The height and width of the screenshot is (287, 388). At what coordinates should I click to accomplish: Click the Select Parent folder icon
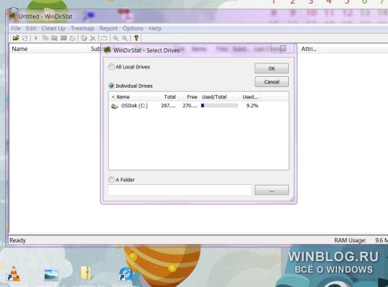click(104, 38)
